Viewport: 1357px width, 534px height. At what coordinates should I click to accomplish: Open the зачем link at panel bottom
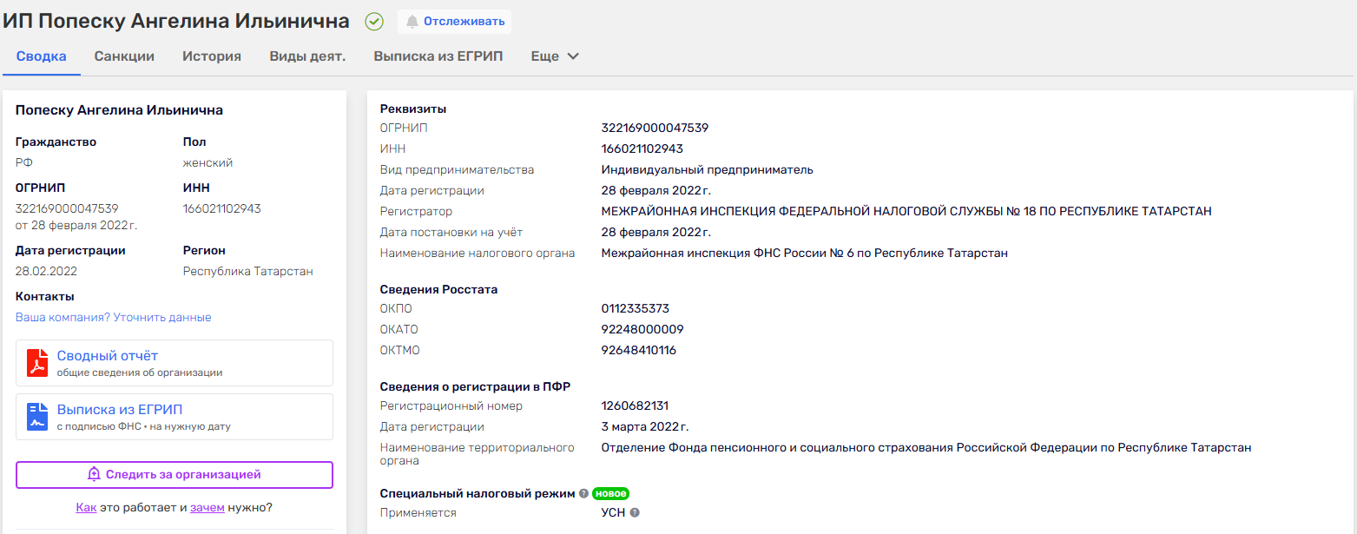208,506
